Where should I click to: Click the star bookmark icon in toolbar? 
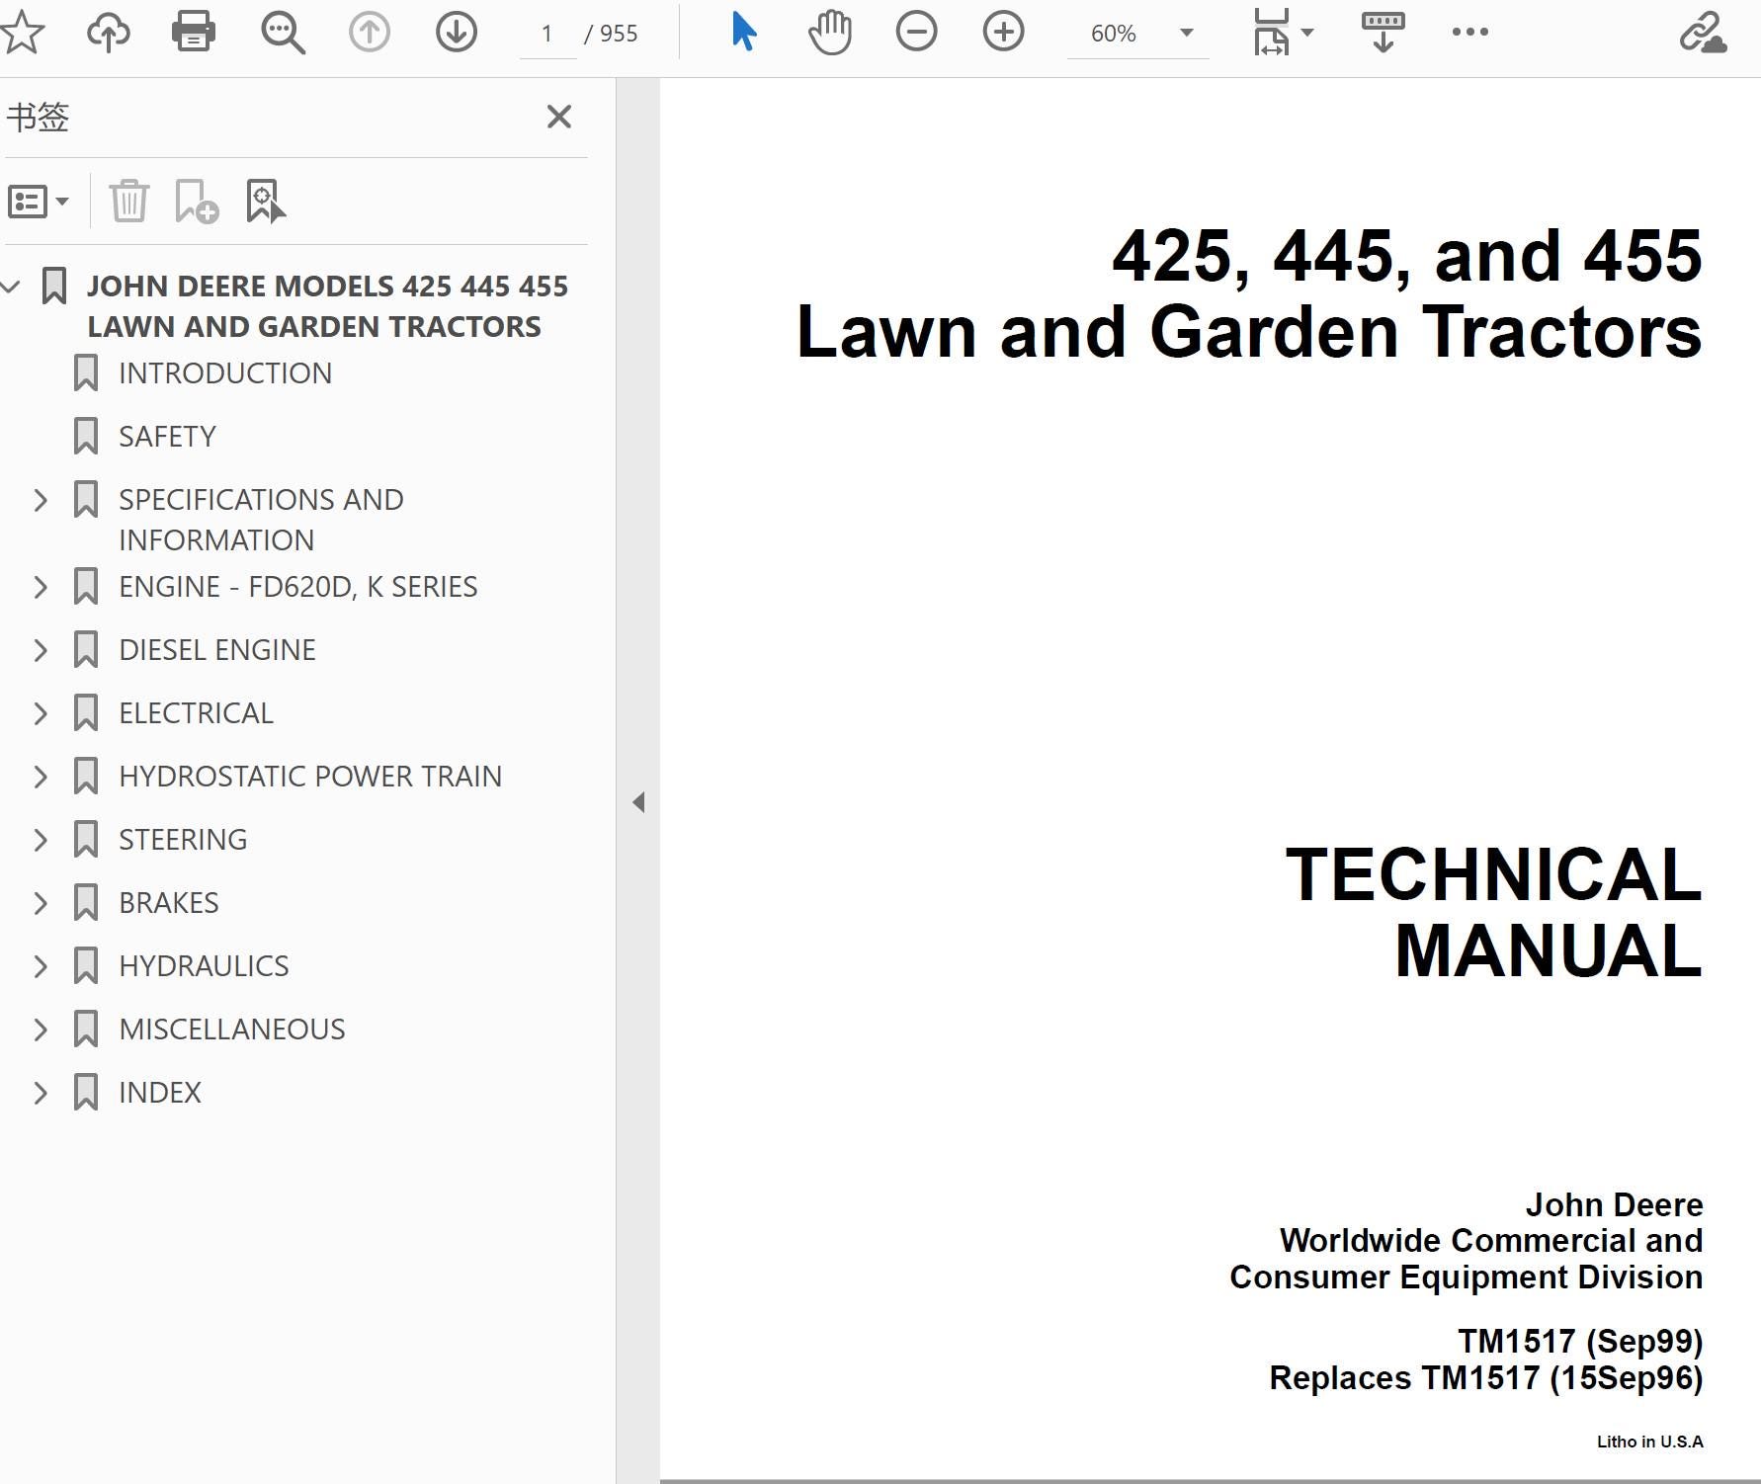click(x=22, y=33)
